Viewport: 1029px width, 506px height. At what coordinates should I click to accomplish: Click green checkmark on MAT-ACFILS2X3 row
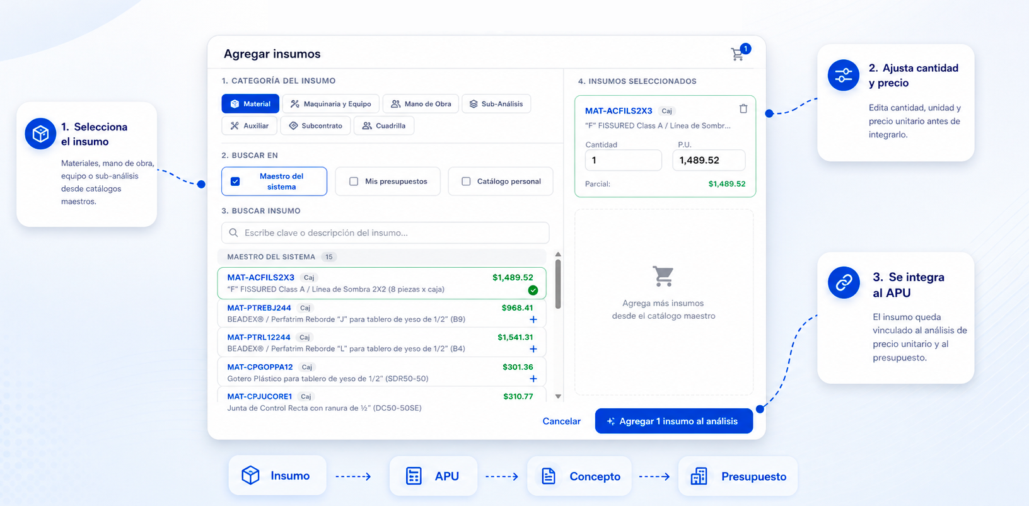(x=533, y=290)
